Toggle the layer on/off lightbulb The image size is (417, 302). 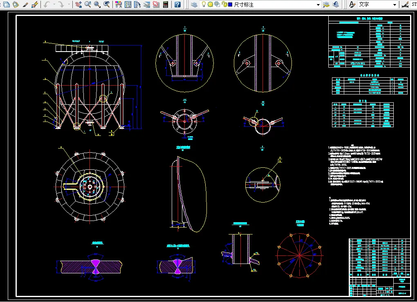204,4
